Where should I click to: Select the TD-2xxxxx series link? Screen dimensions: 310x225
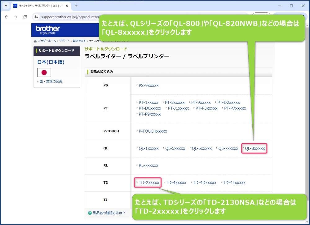pos(149,183)
